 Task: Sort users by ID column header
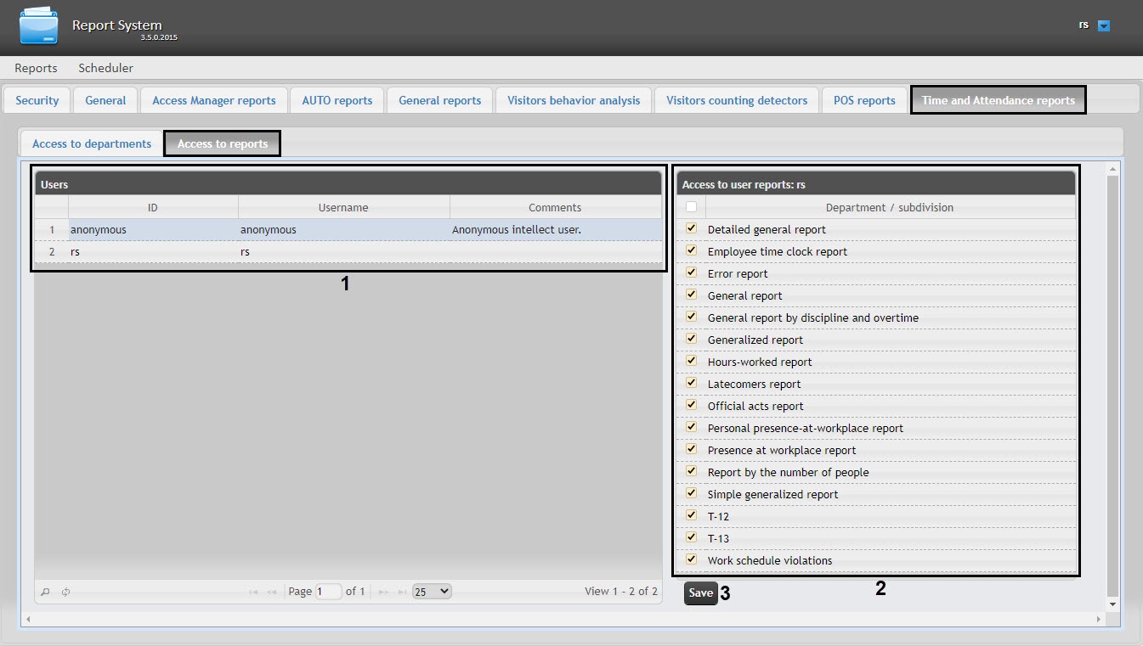(x=153, y=207)
